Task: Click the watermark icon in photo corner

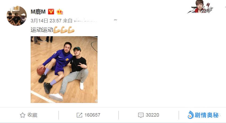Action: coord(96,101)
